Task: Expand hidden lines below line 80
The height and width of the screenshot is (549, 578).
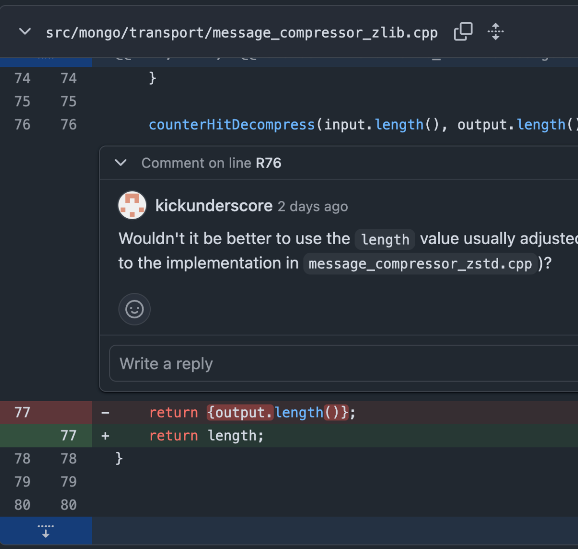Action: pos(46,531)
